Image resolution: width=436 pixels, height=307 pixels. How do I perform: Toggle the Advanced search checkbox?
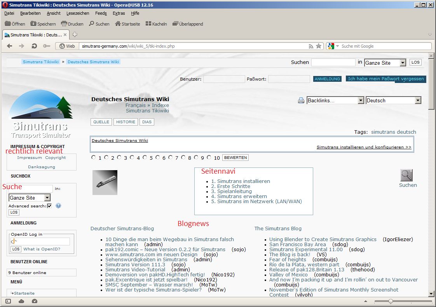pyautogui.click(x=49, y=206)
